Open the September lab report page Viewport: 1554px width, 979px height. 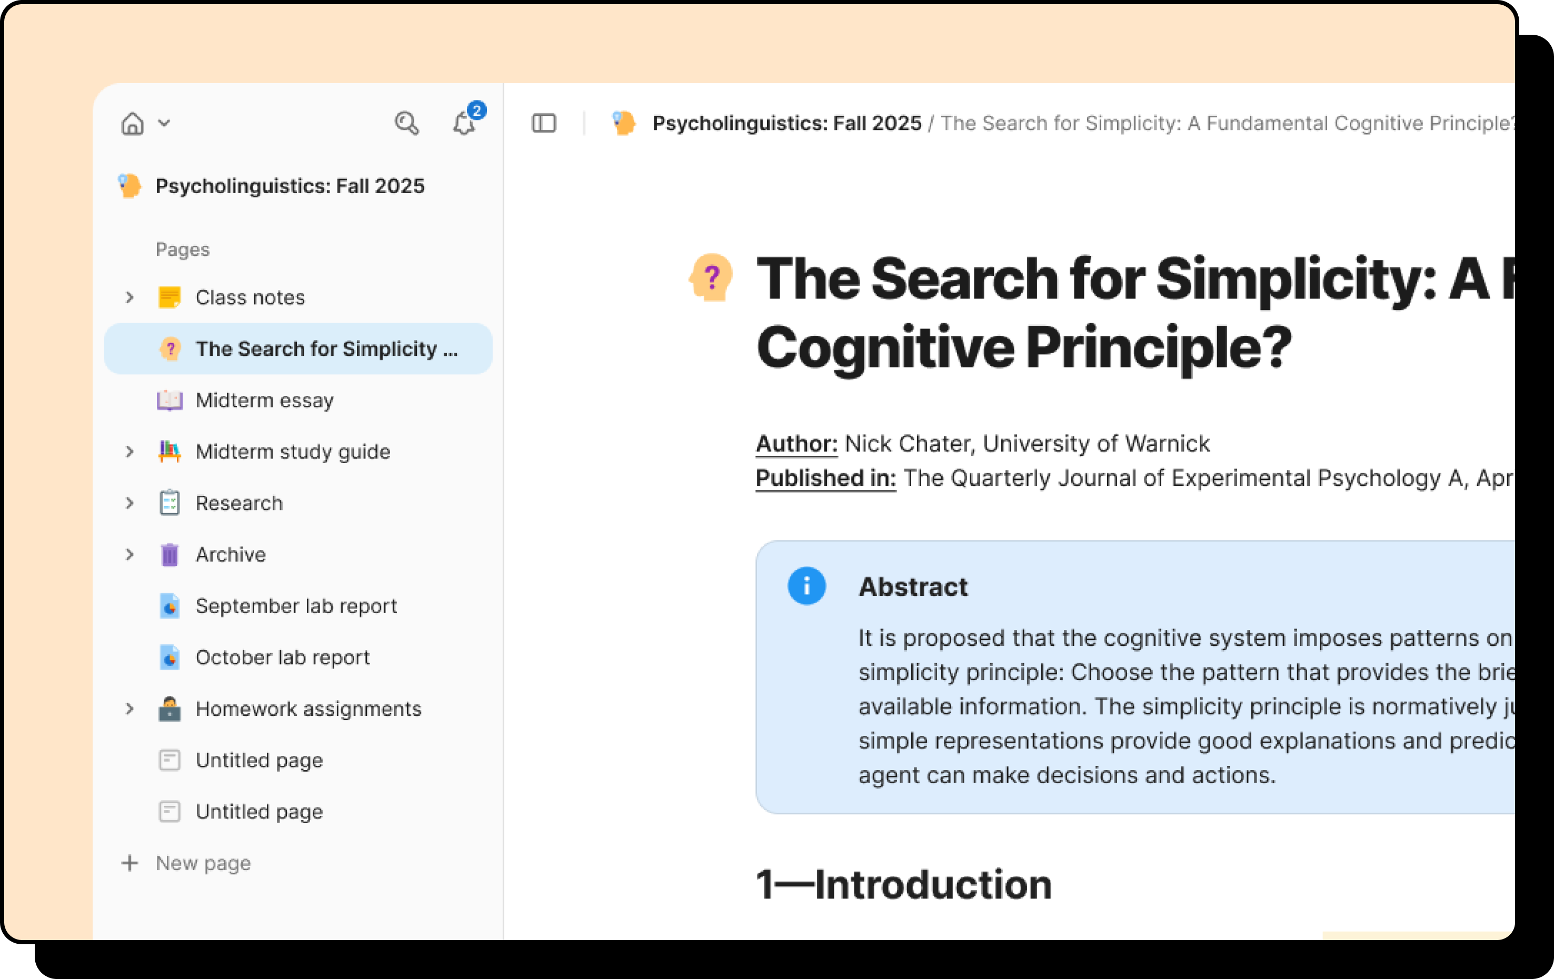[295, 606]
